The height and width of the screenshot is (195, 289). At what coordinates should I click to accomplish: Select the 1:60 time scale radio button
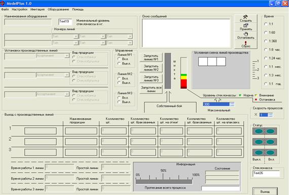[266, 32]
